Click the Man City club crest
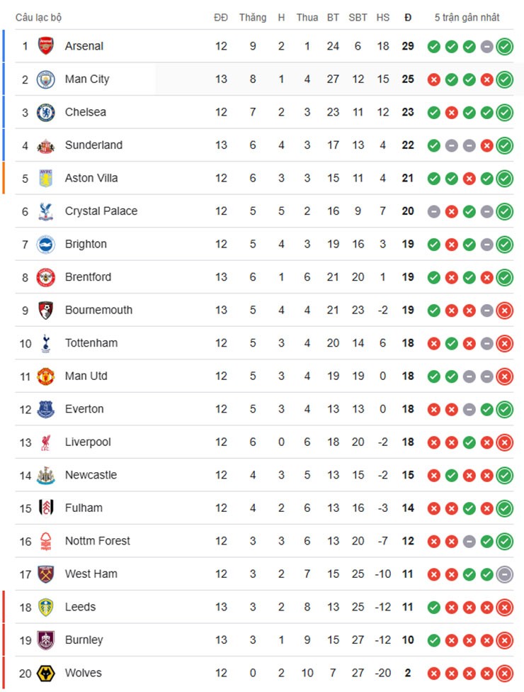This screenshot has width=524, height=692. [46, 79]
